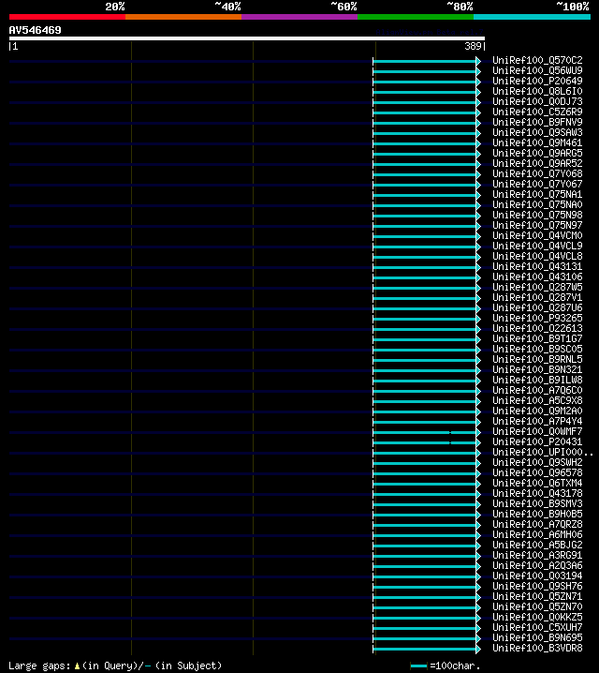The width and height of the screenshot is (599, 673).
Task: Click UniRef100_Q0DJ73 subject name
Action: click(x=537, y=102)
